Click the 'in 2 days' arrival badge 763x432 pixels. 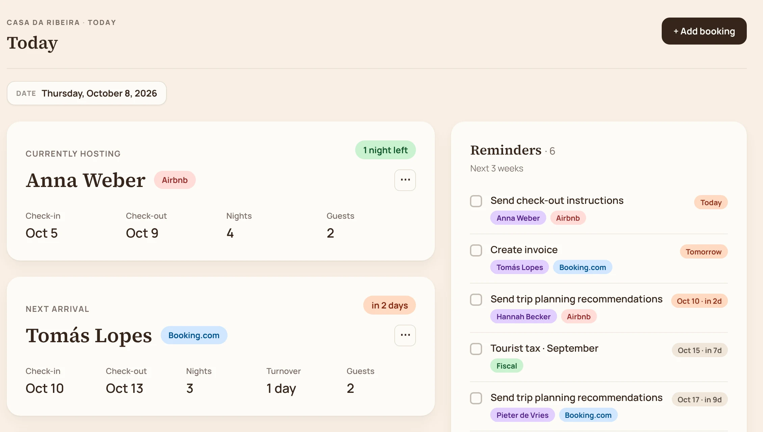tap(390, 305)
